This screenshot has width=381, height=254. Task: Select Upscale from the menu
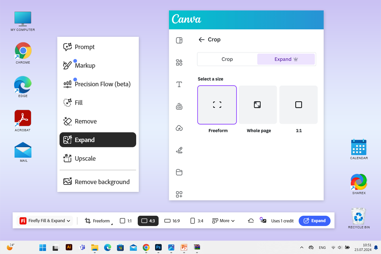coord(98,158)
